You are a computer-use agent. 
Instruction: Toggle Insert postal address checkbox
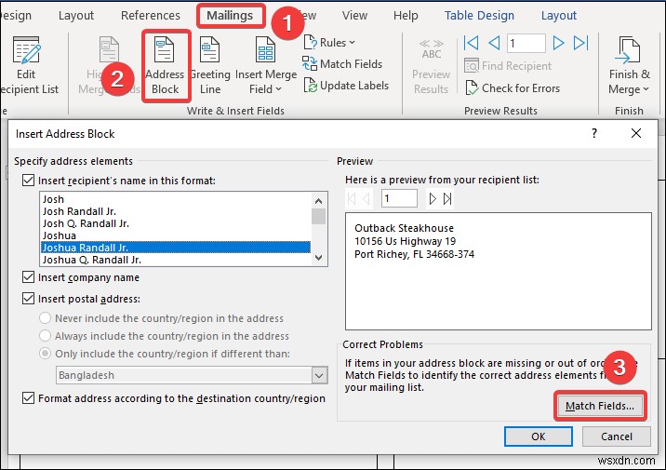[x=28, y=299]
